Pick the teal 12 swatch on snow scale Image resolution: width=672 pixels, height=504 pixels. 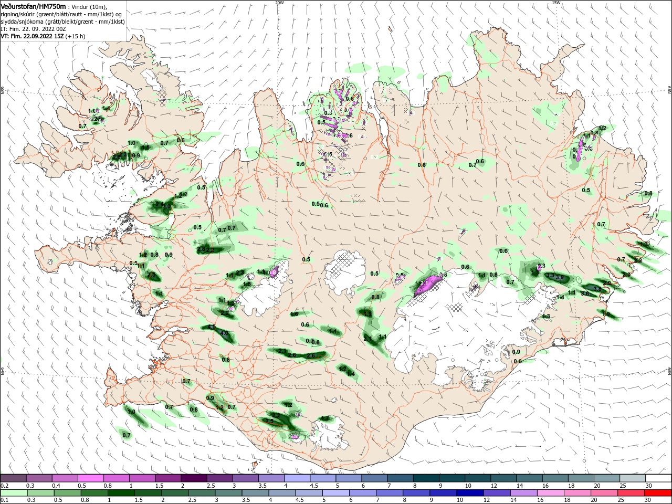pos(503,478)
